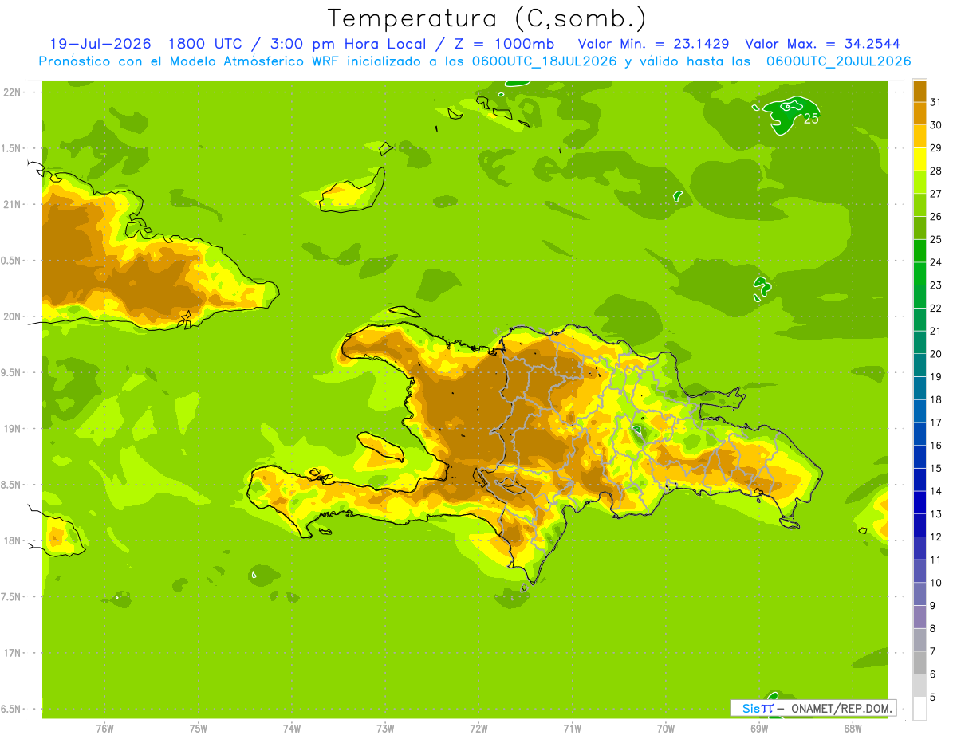Image resolution: width=957 pixels, height=739 pixels.
Task: Click the "25" contour label on the map
Action: 811,119
